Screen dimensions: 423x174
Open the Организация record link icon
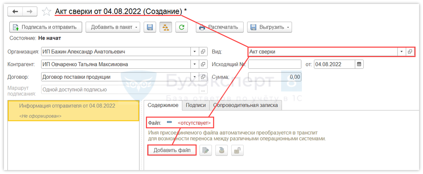pyautogui.click(x=203, y=51)
